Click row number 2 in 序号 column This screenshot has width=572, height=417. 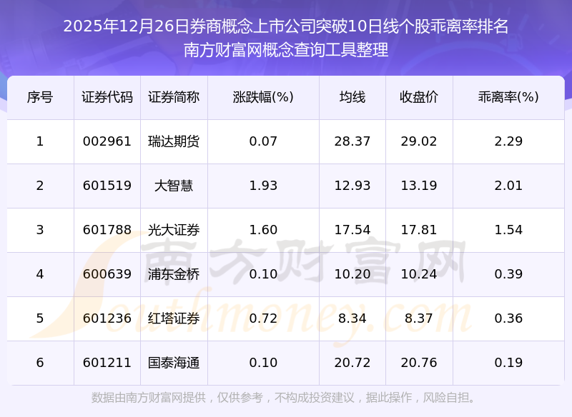click(40, 186)
